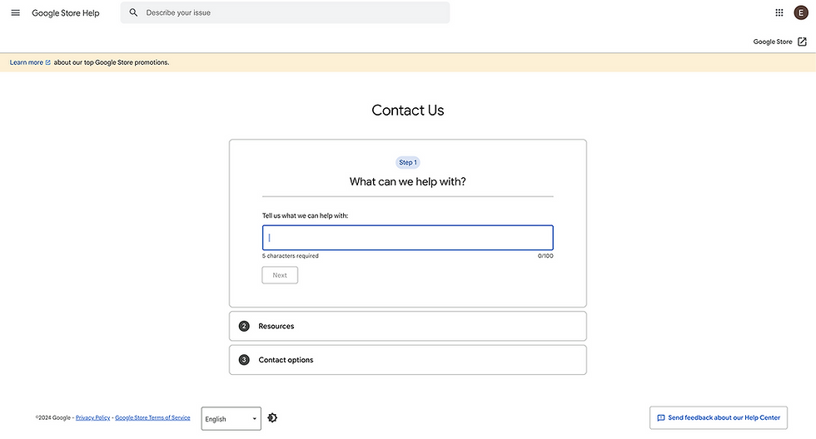
Task: Click the What can we help with? heading
Action: click(x=407, y=181)
